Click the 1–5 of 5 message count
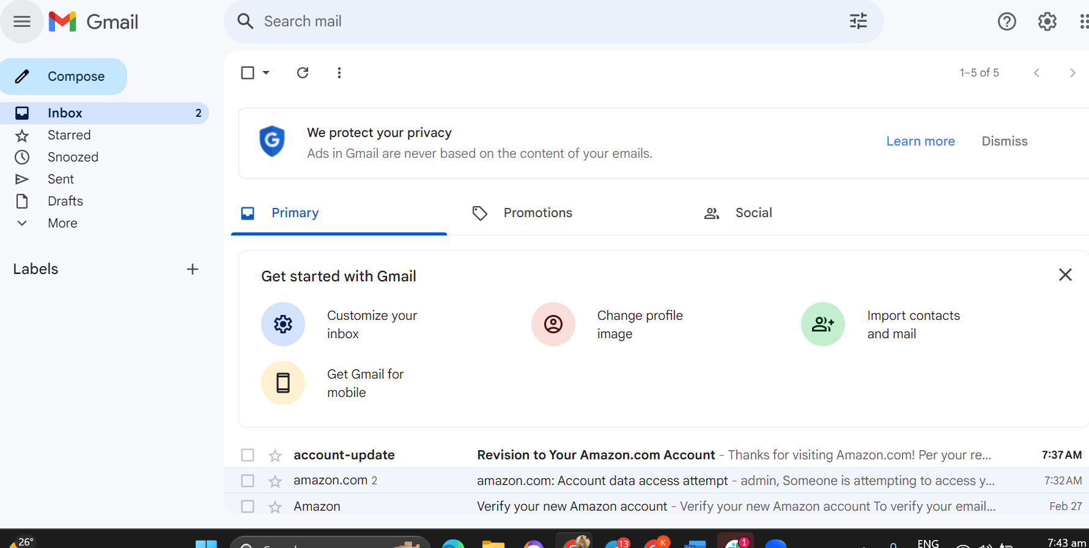This screenshot has height=548, width=1089. pos(979,73)
